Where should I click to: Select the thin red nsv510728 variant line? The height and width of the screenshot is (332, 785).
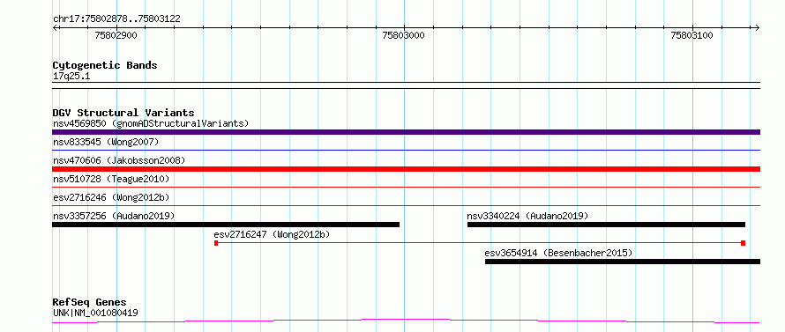(x=406, y=187)
